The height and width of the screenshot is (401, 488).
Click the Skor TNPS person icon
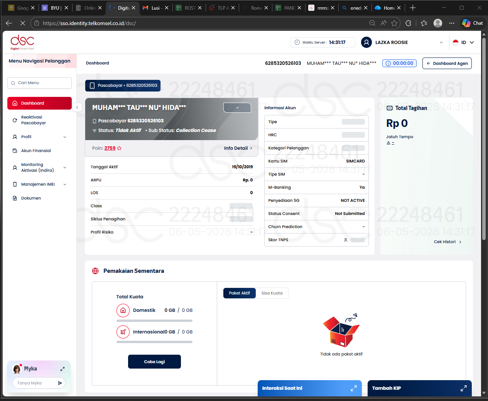346,240
